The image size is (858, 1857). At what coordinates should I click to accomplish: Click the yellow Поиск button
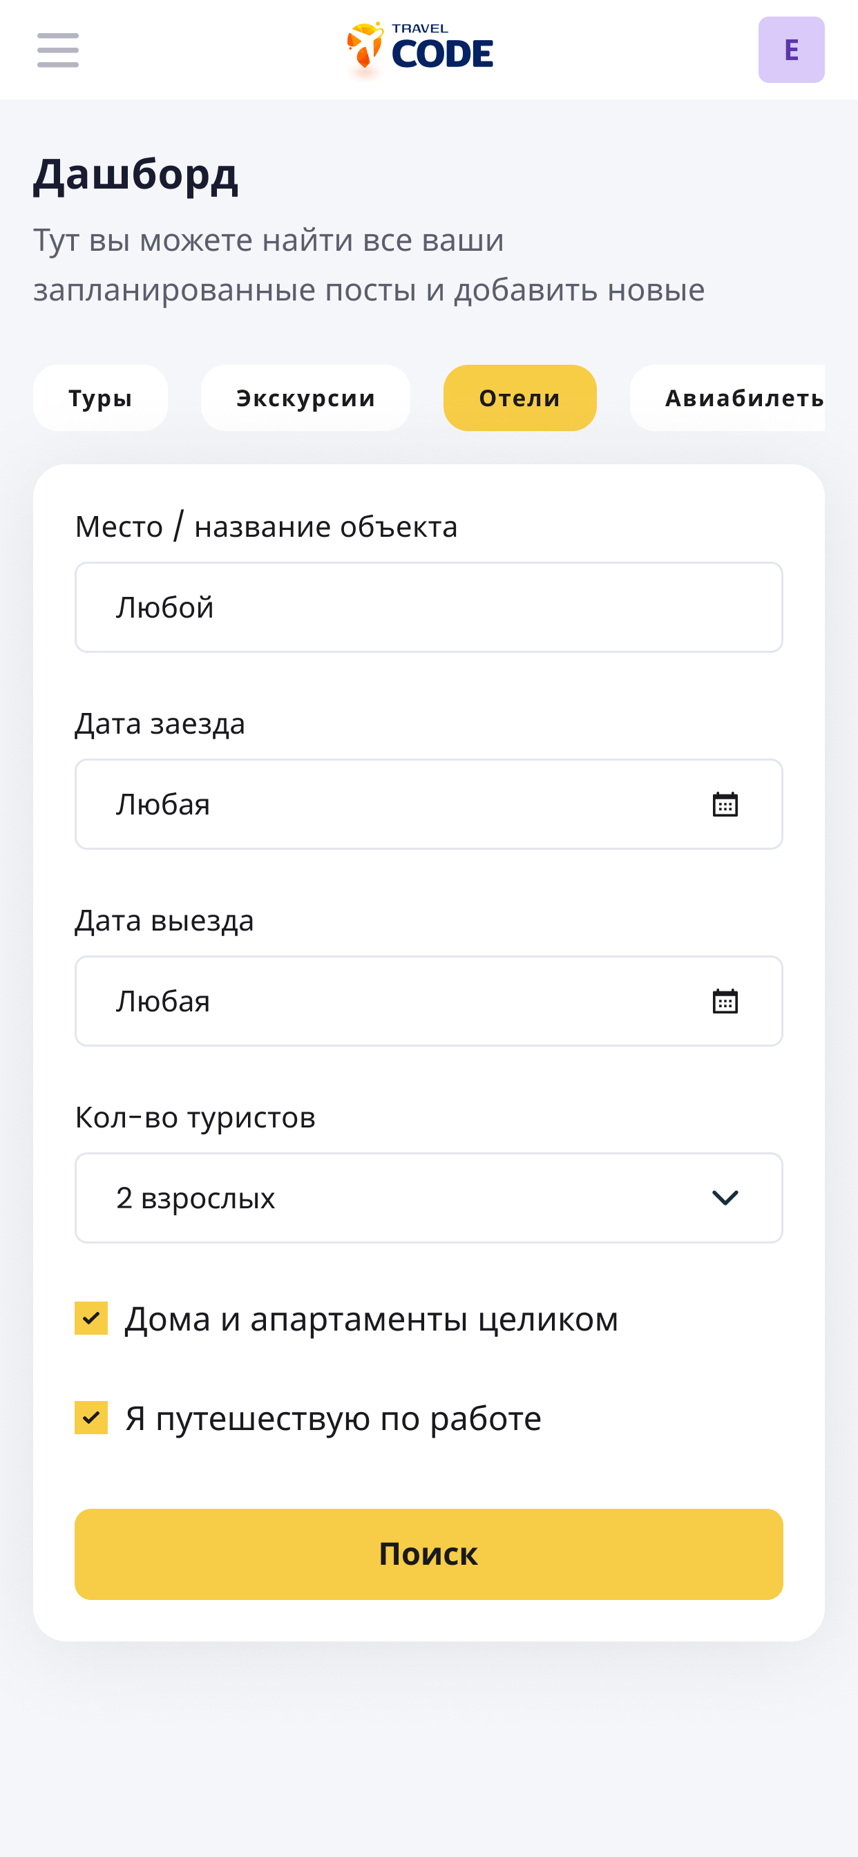pyautogui.click(x=429, y=1554)
